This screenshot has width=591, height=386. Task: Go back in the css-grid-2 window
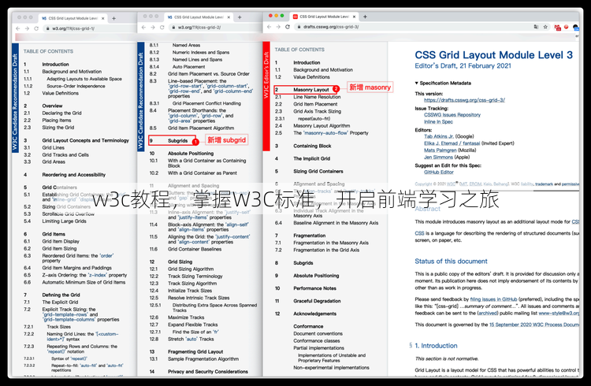[143, 28]
